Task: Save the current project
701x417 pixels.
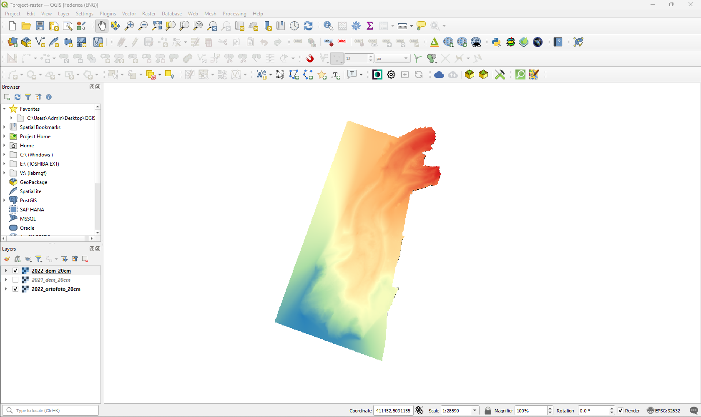Action: pyautogui.click(x=40, y=26)
